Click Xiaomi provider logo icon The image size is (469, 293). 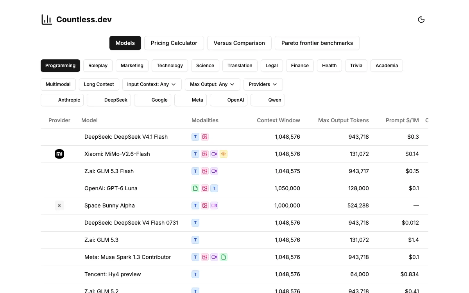click(x=59, y=154)
